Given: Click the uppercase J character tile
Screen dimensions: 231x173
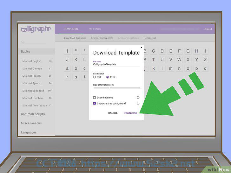Looking at the screenshot, I should 67,60.
